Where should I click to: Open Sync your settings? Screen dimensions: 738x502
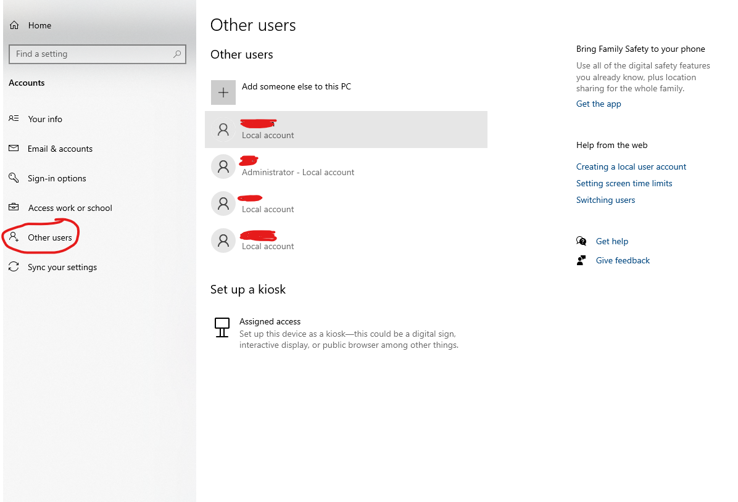click(x=62, y=267)
